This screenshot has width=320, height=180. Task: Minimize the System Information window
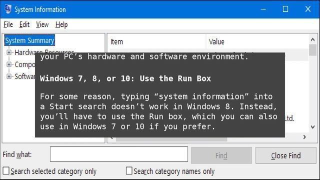click(263, 9)
